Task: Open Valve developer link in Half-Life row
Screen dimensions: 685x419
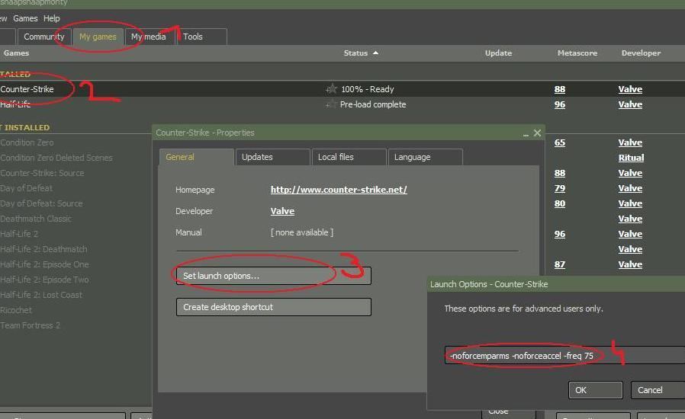Action: [x=630, y=104]
